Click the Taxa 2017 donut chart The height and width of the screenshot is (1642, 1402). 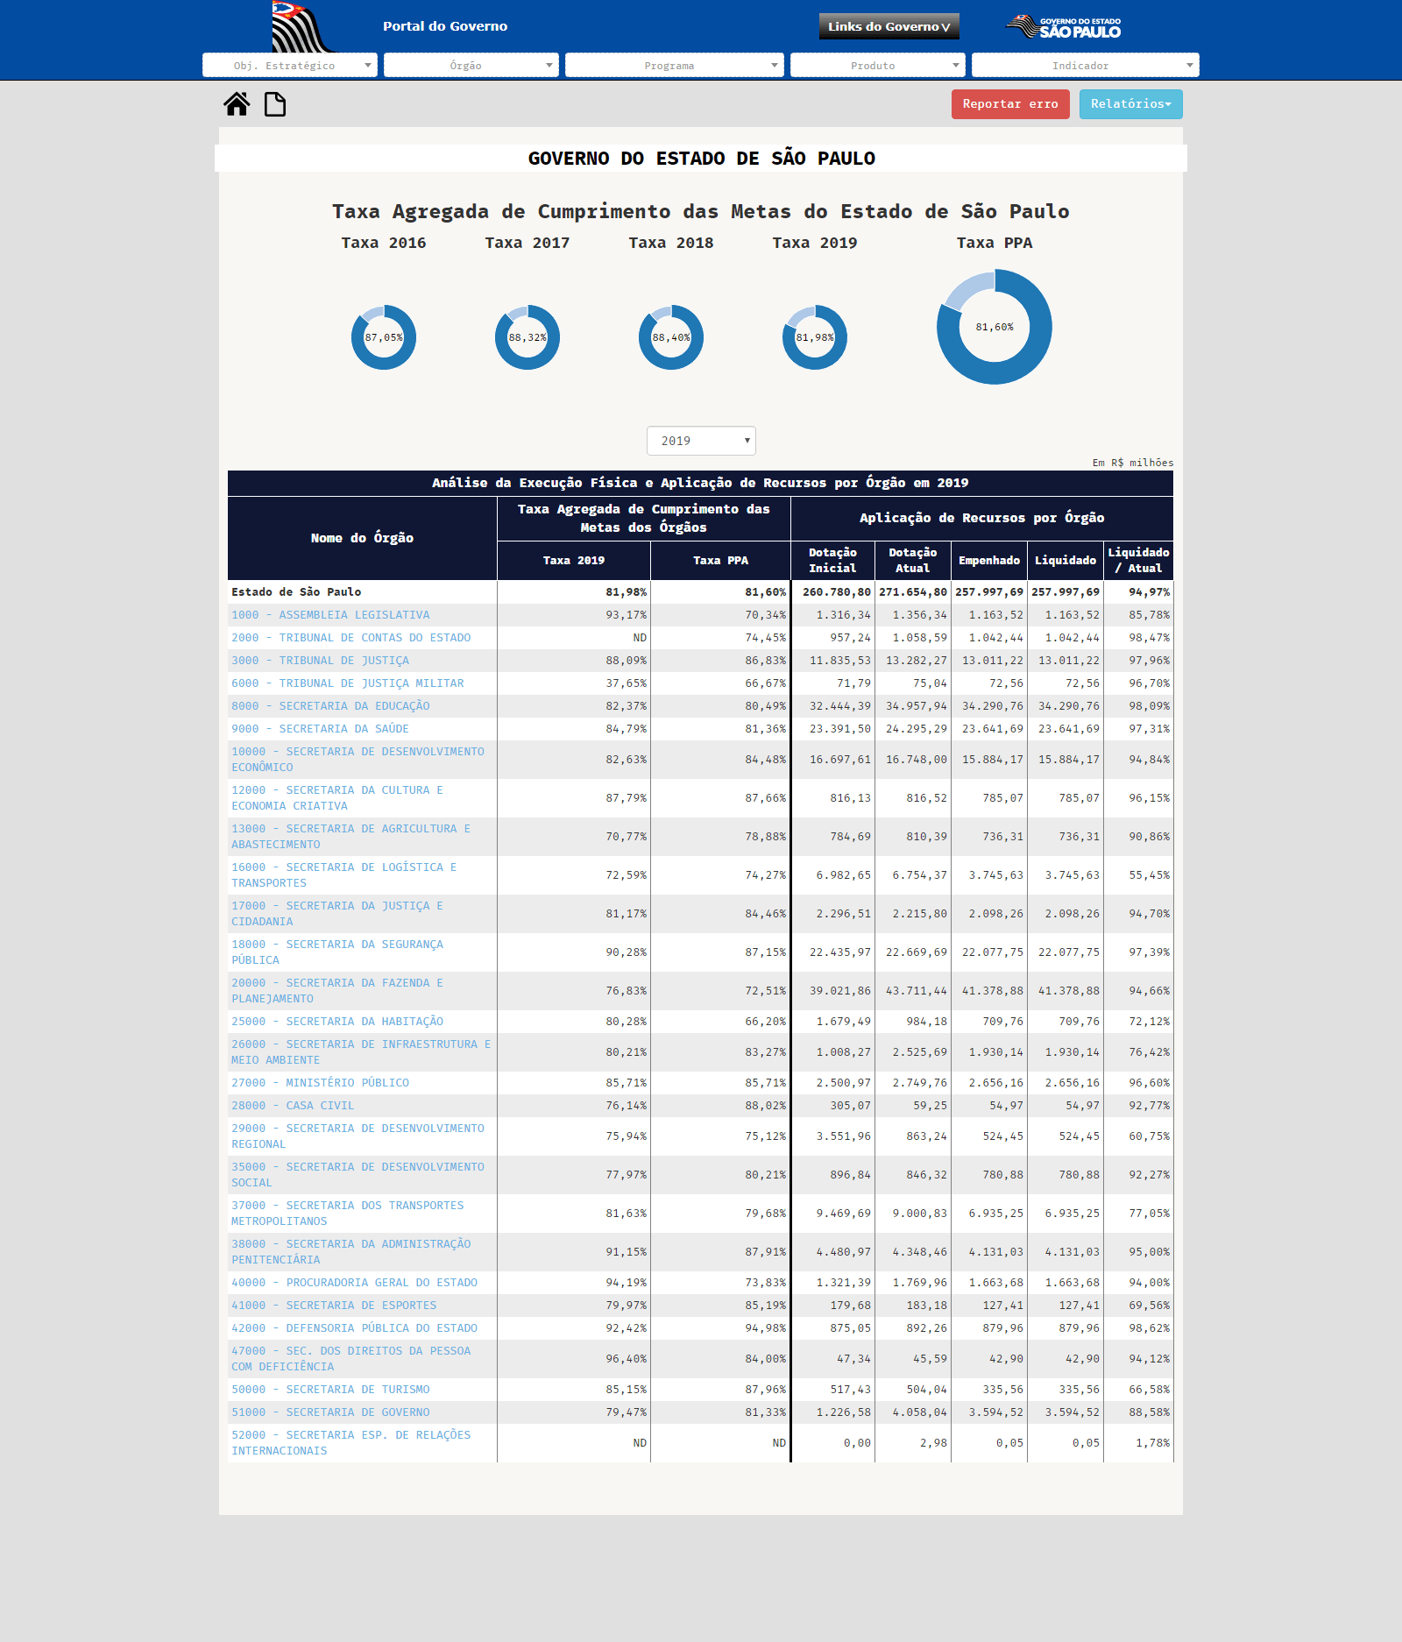pos(528,337)
